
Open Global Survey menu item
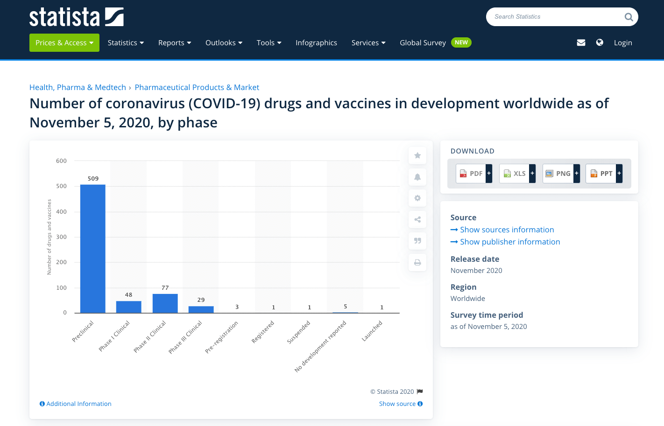tap(423, 42)
